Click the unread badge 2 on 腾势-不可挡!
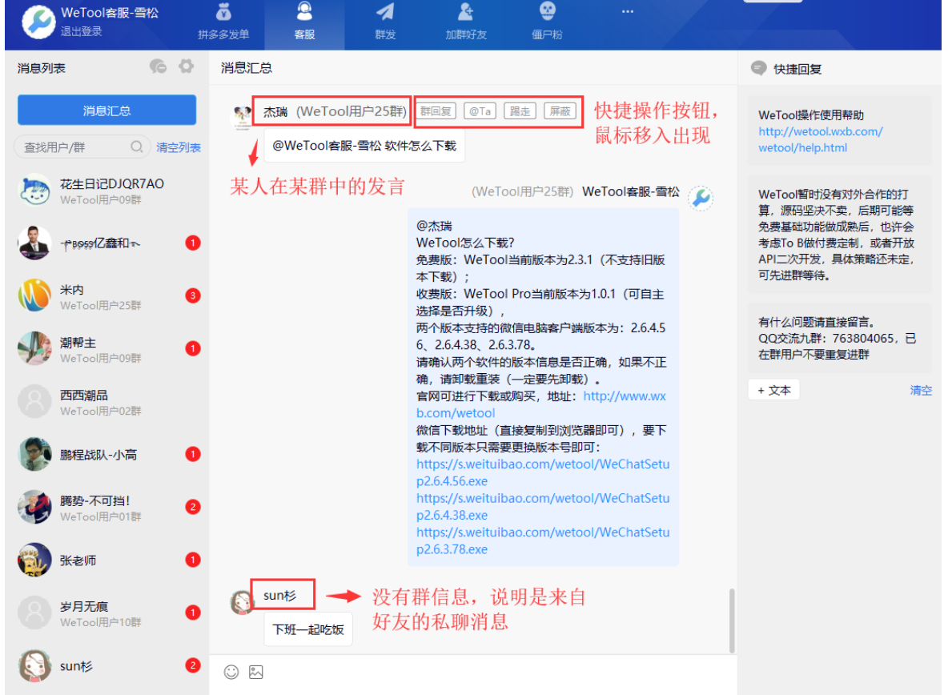The image size is (952, 695). (x=193, y=508)
